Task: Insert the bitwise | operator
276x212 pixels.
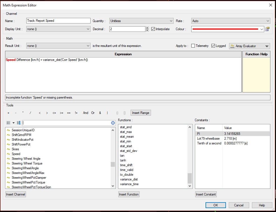Action: pos(107,113)
